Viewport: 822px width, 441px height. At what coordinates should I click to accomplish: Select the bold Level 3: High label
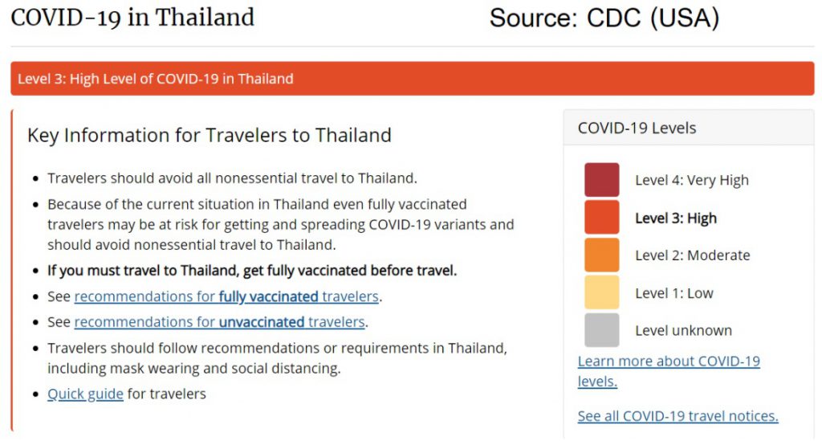(676, 218)
